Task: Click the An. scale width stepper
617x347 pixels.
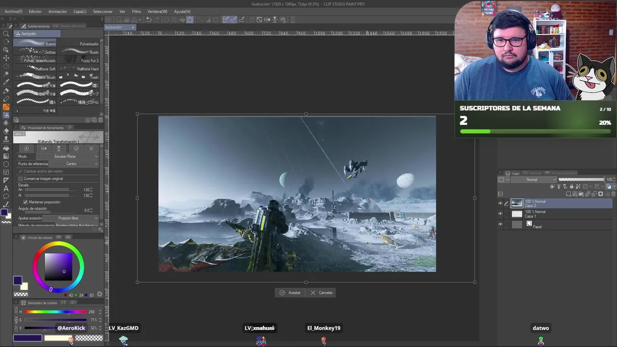Action: [x=91, y=190]
